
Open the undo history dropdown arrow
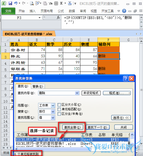point(19,3)
